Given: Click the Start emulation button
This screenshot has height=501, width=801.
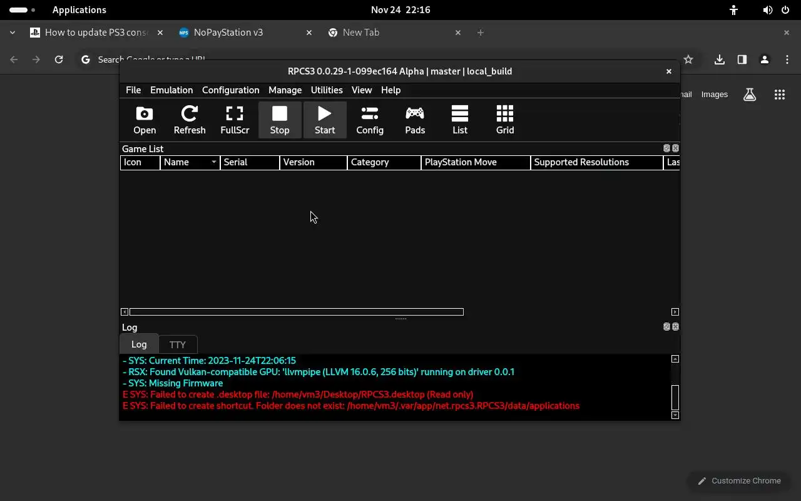Looking at the screenshot, I should [x=325, y=120].
